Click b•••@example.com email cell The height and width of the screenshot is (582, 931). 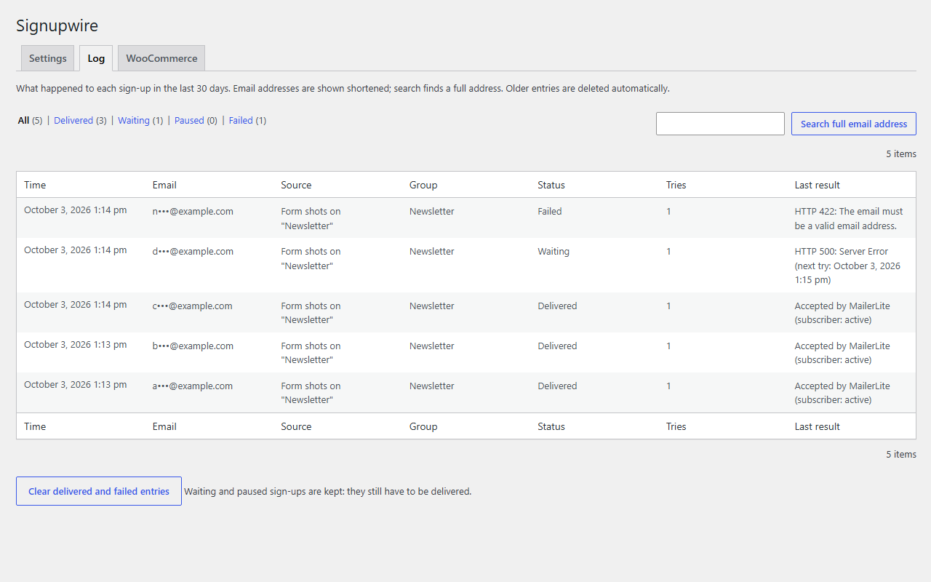tap(193, 346)
